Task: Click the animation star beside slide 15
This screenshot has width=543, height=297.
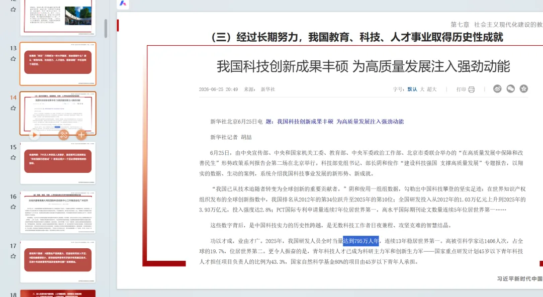Action: click(x=13, y=157)
